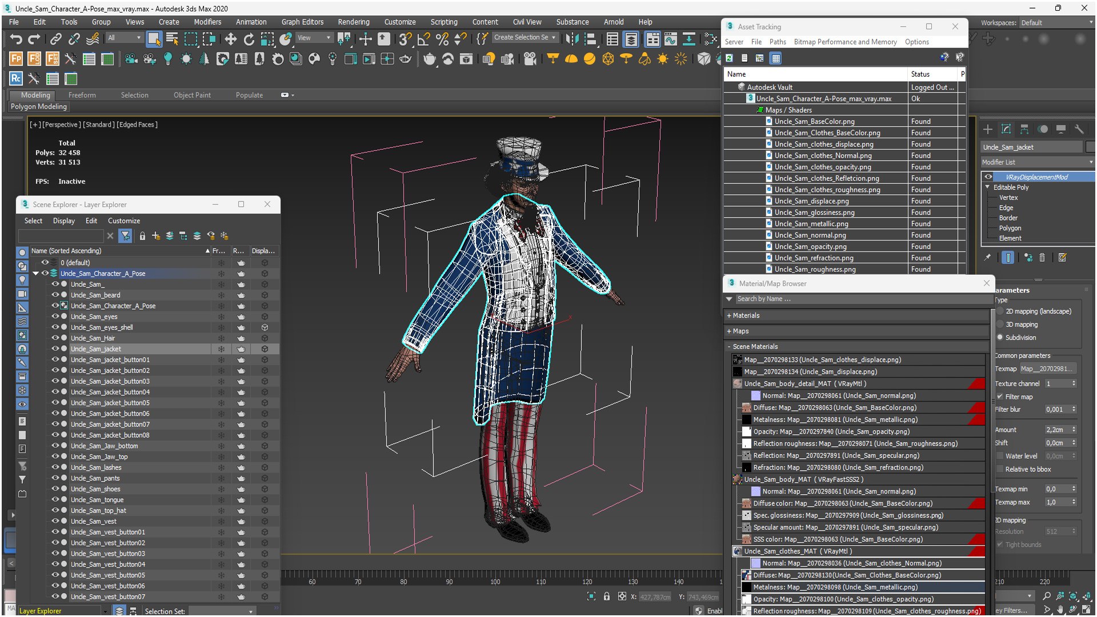Open Select by Name dialog icon

click(172, 39)
